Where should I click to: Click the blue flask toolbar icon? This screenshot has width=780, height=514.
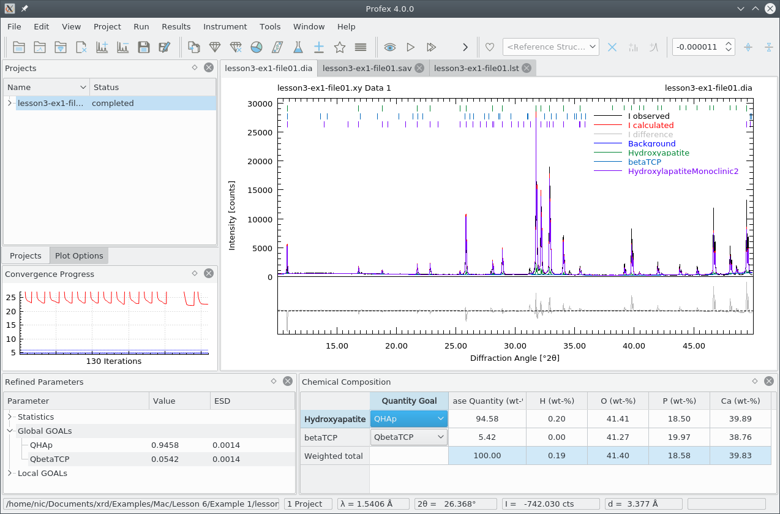(298, 47)
